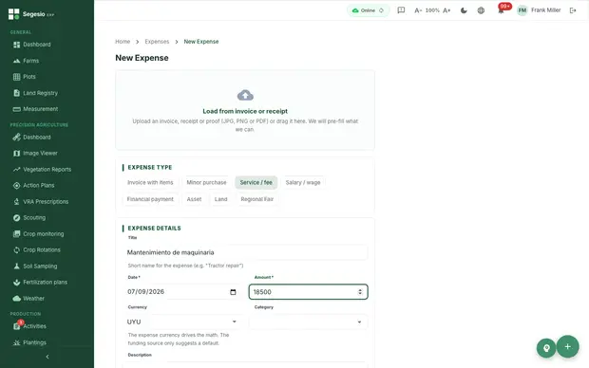Toggle dark mode moon icon
Image resolution: width=589 pixels, height=368 pixels.
pyautogui.click(x=464, y=10)
